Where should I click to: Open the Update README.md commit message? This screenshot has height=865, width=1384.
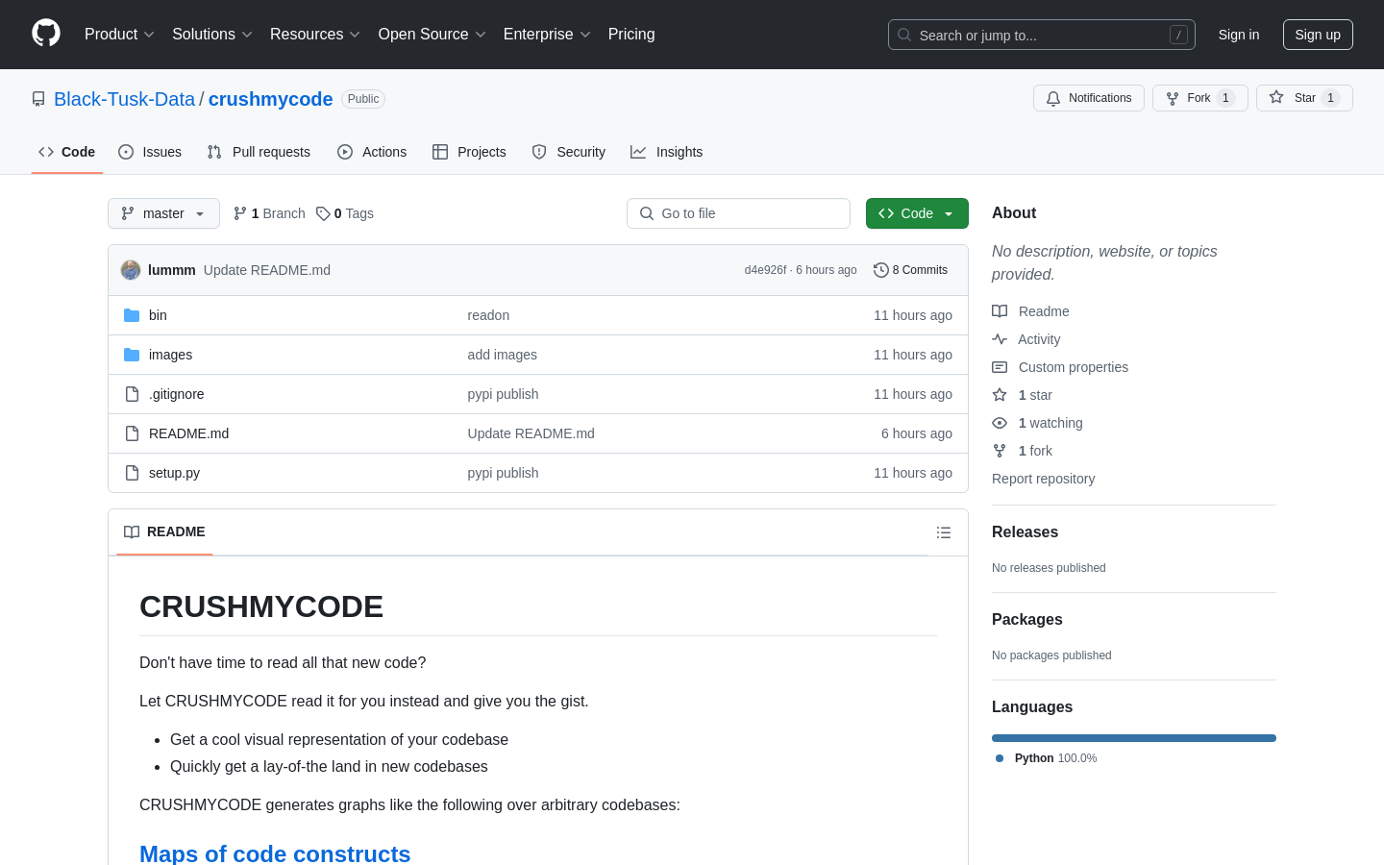(267, 270)
